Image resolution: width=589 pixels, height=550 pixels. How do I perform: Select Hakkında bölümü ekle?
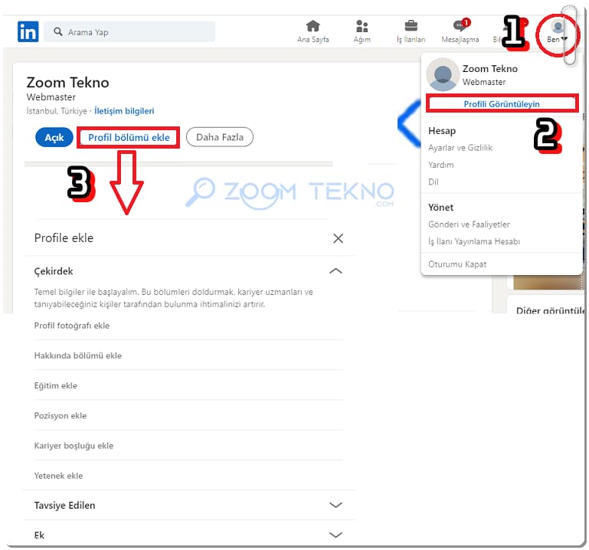(78, 355)
